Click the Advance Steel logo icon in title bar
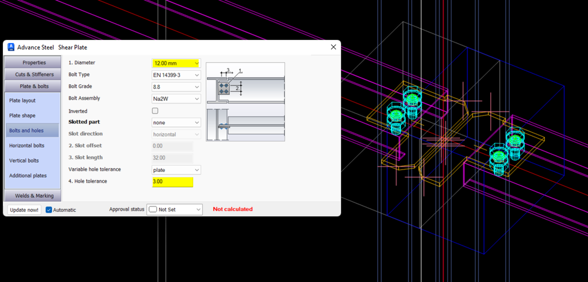 tap(11, 47)
